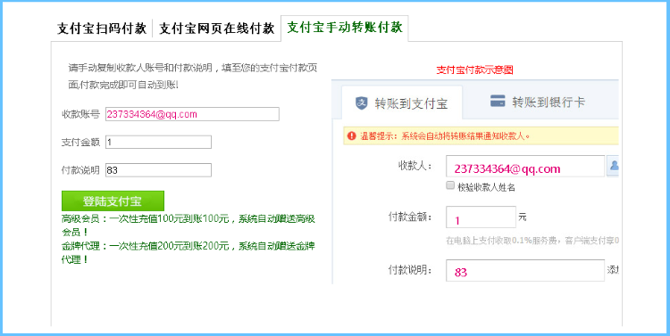This screenshot has width=670, height=336.
Task: Click the 收款账号 input field
Action: tap(192, 114)
